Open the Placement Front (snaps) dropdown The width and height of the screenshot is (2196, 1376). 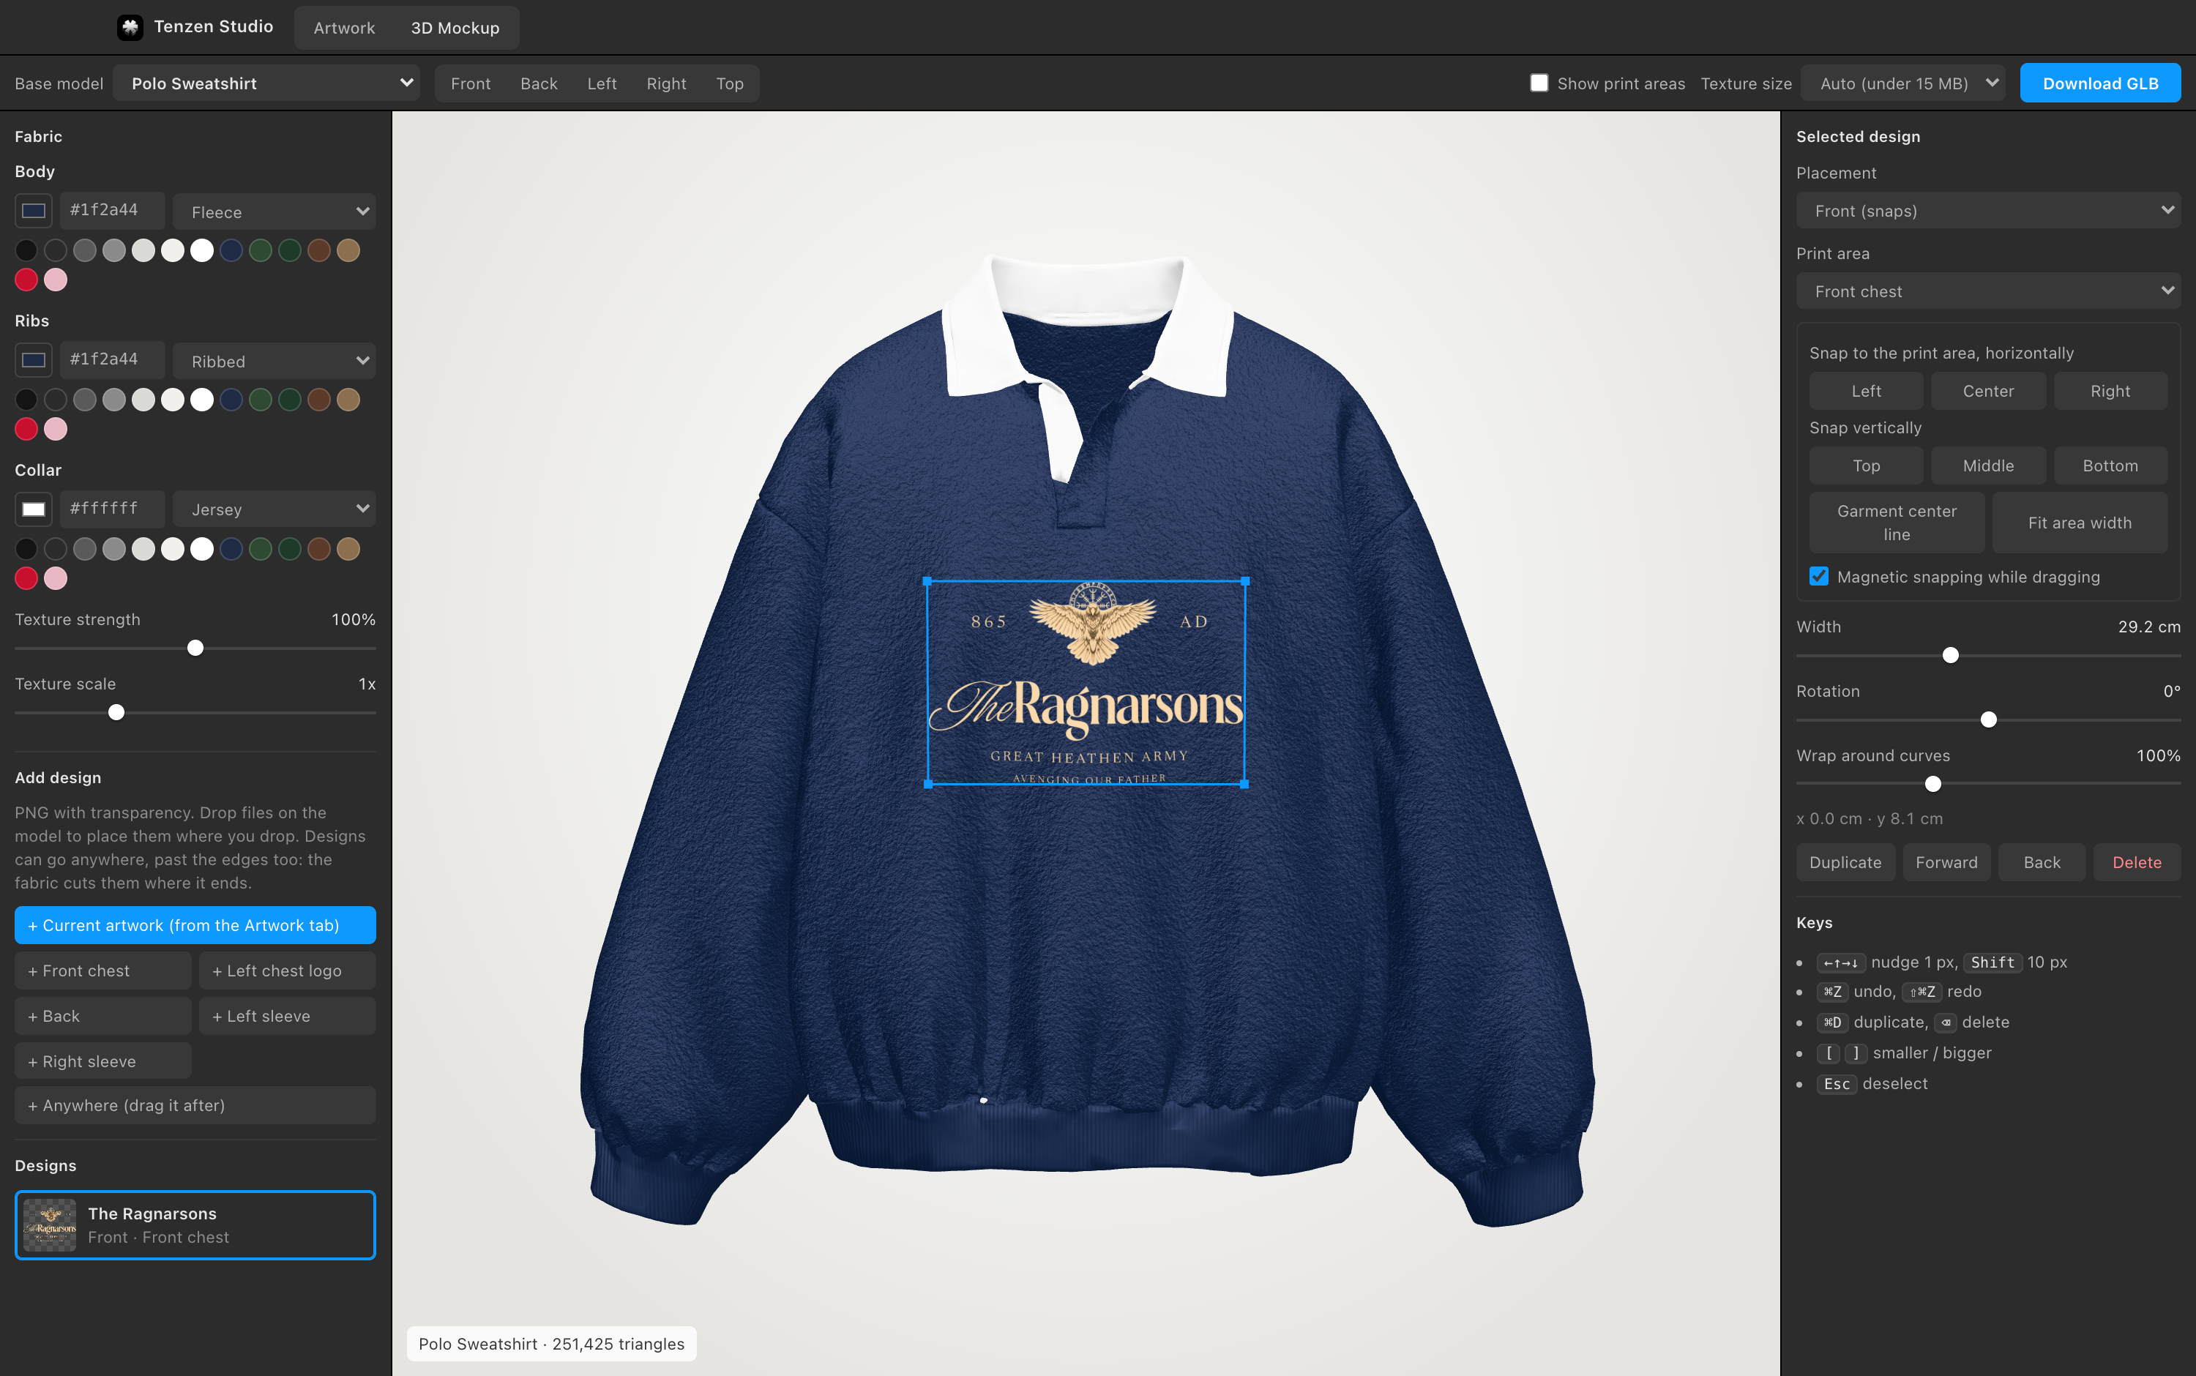pyautogui.click(x=1989, y=210)
